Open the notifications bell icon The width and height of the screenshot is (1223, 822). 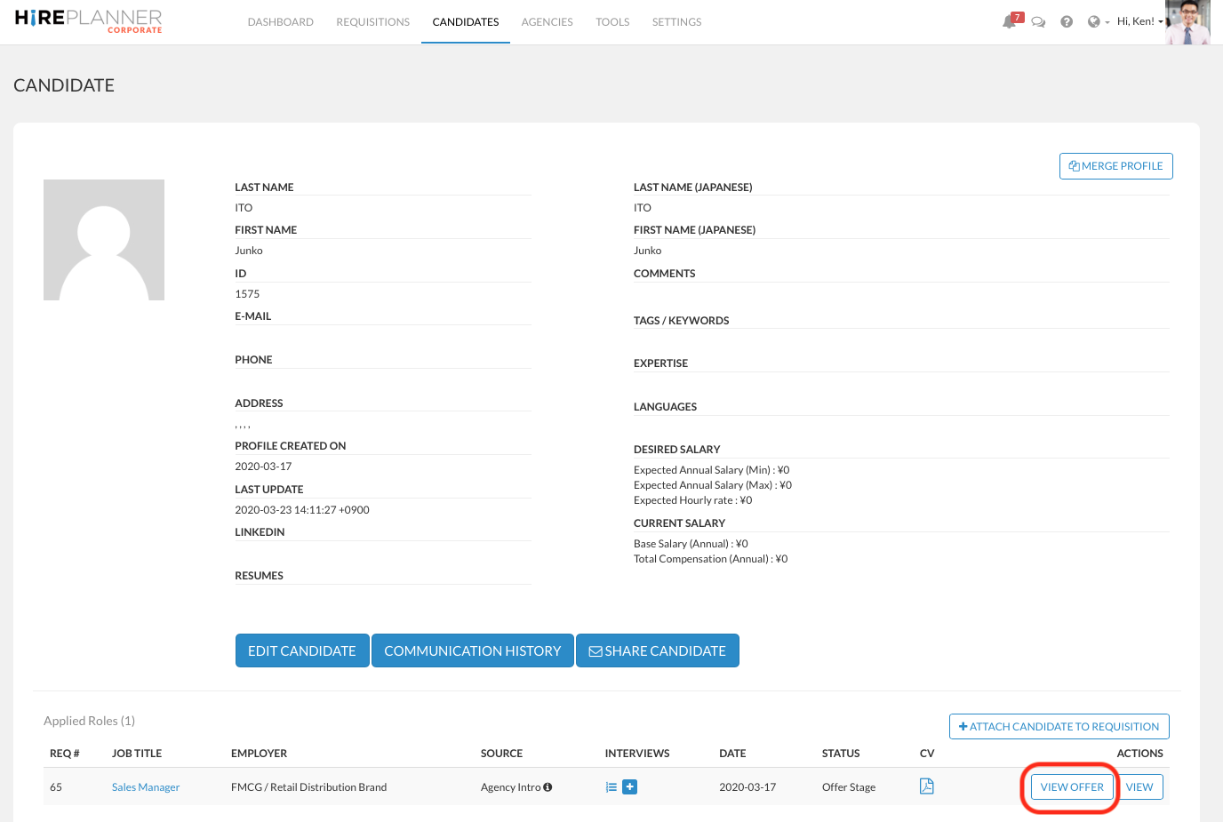click(1009, 22)
